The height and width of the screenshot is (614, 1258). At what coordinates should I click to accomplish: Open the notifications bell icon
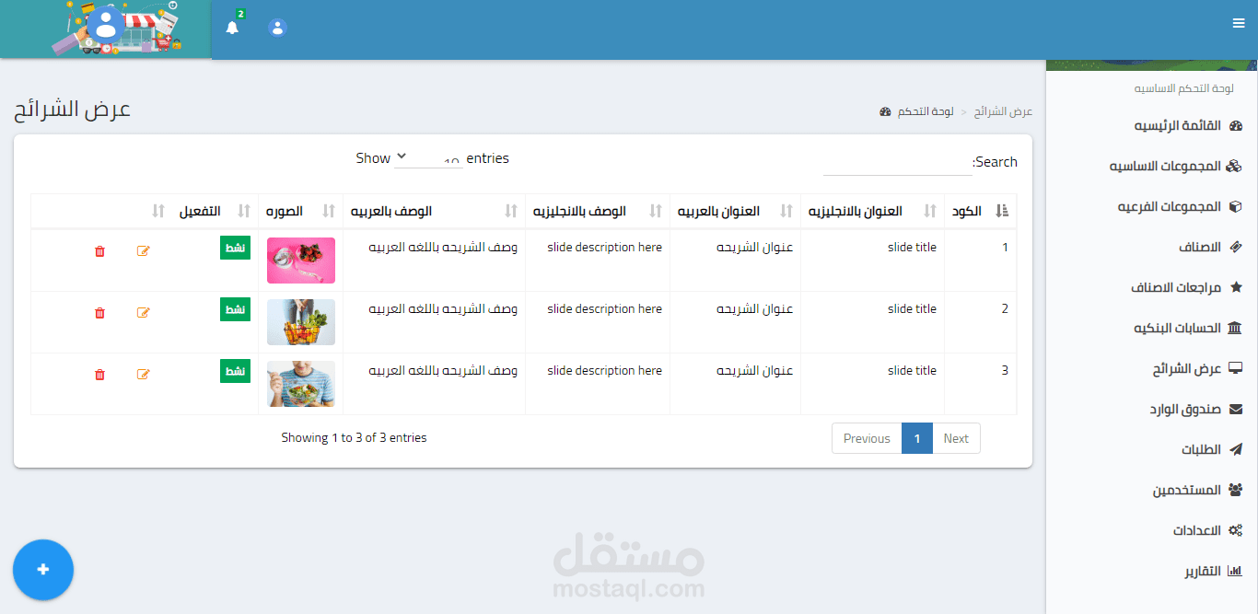coord(232,28)
